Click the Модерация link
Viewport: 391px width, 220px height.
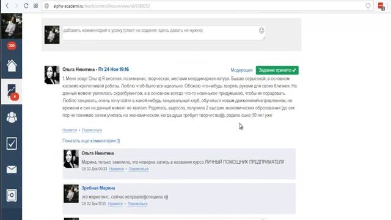pos(241,70)
